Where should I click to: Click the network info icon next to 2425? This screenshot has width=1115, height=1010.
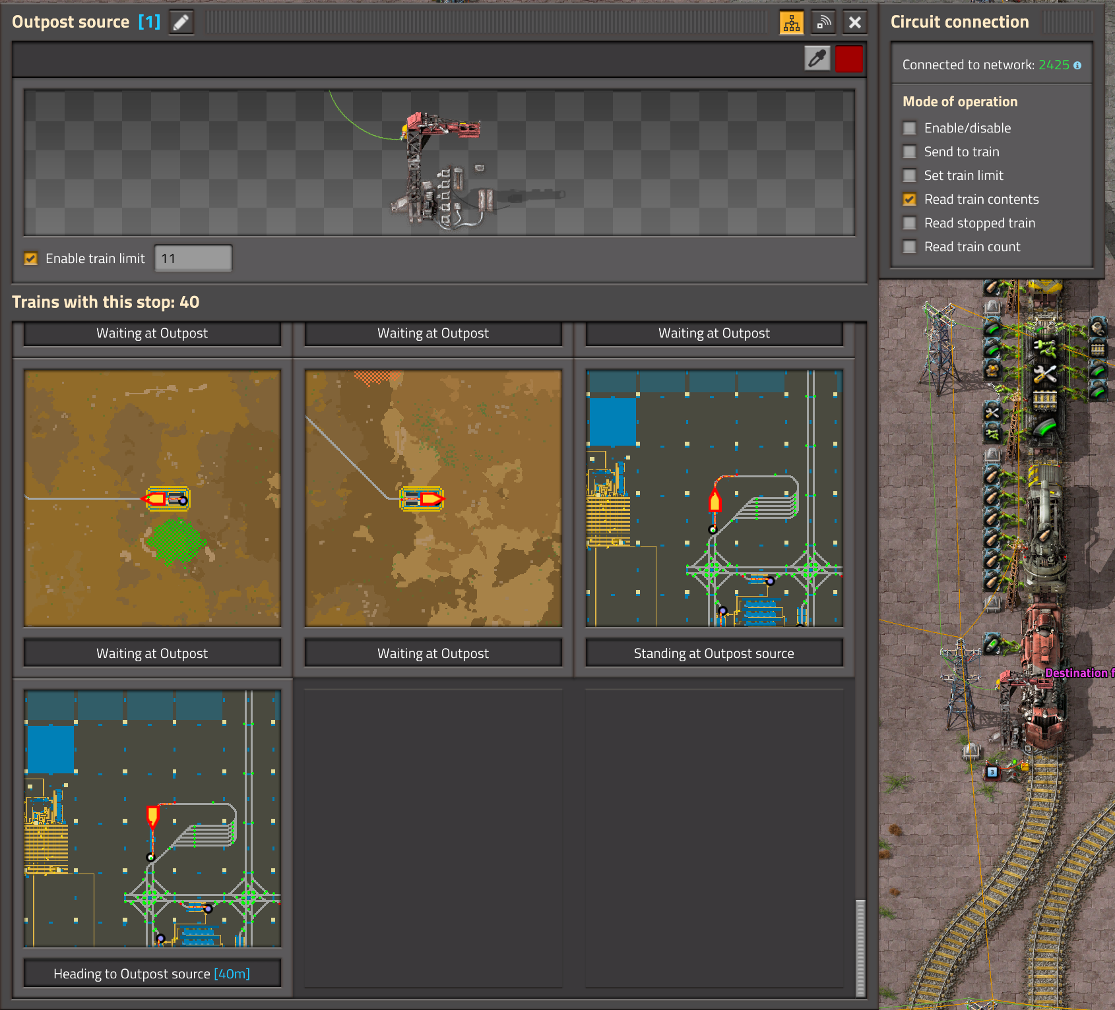1077,65
